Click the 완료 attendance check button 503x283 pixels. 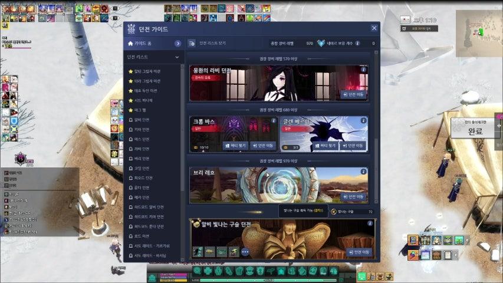pyautogui.click(x=475, y=131)
